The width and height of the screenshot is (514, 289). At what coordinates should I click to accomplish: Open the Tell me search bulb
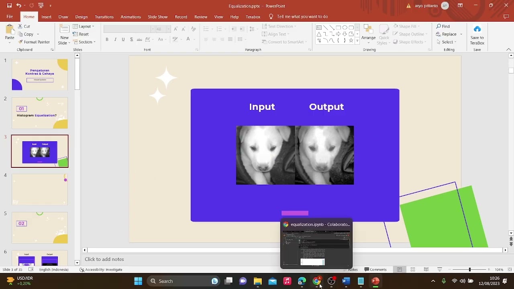271,16
